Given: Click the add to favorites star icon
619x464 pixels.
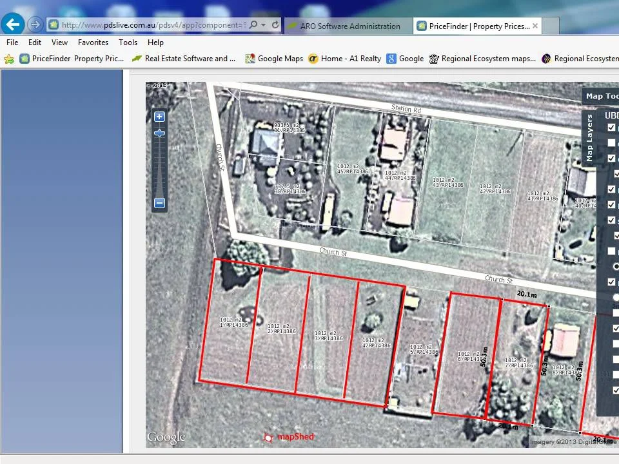Looking at the screenshot, I should (x=10, y=59).
